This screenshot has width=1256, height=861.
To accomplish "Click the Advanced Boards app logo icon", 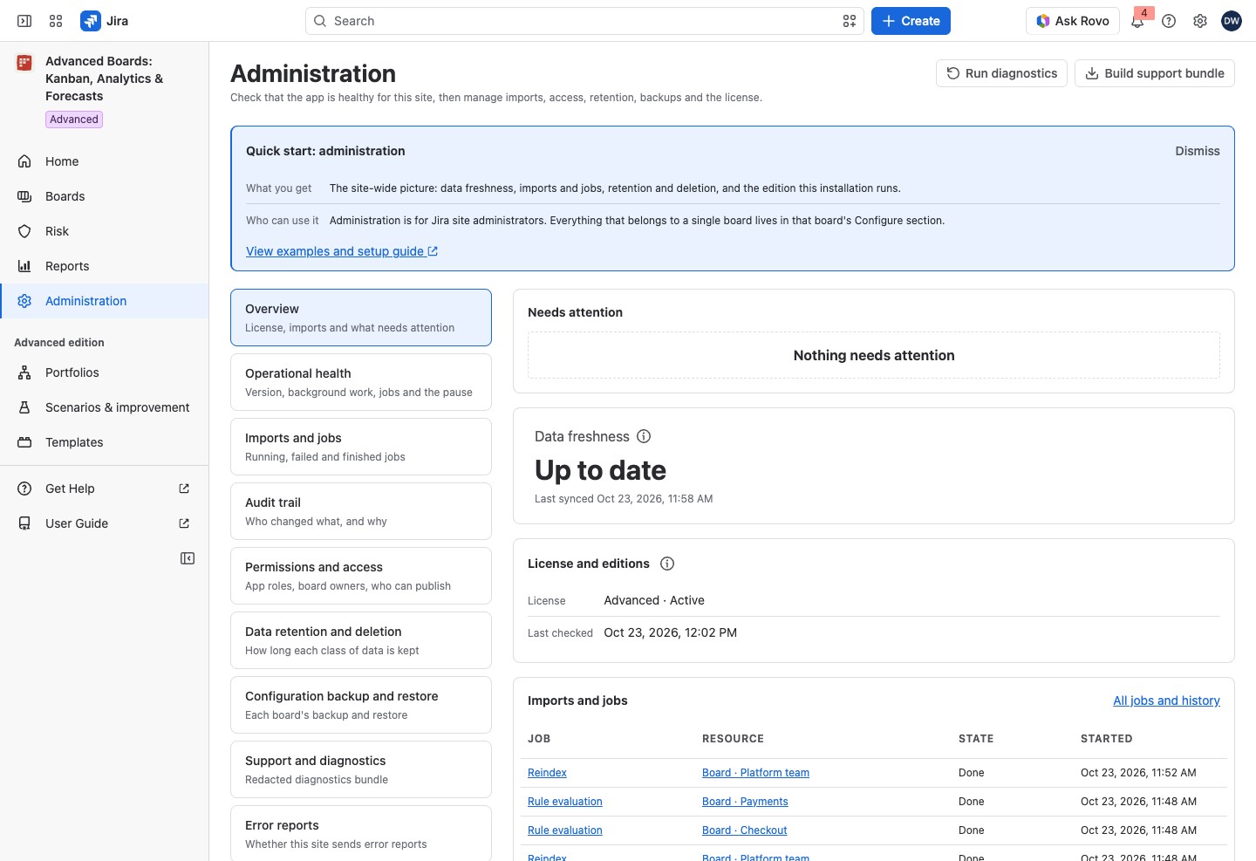I will (24, 63).
